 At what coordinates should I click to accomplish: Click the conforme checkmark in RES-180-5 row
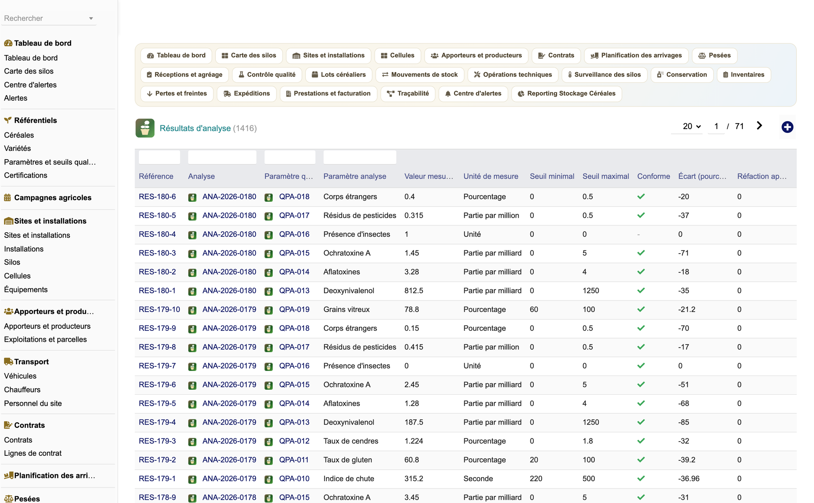[641, 215]
